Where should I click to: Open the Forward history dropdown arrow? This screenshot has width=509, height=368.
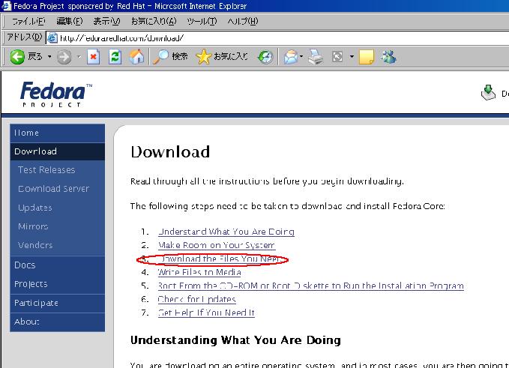(79, 57)
